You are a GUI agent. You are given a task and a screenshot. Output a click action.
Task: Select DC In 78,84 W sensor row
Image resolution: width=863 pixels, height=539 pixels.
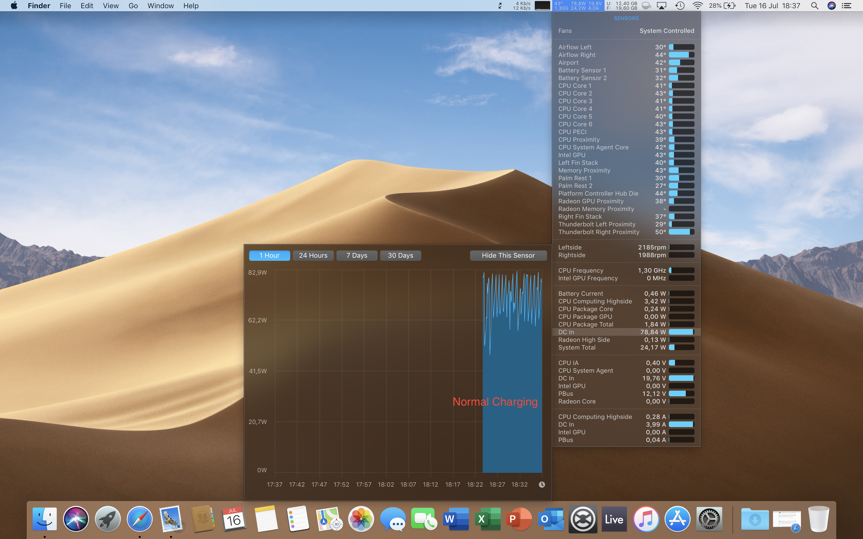(626, 332)
